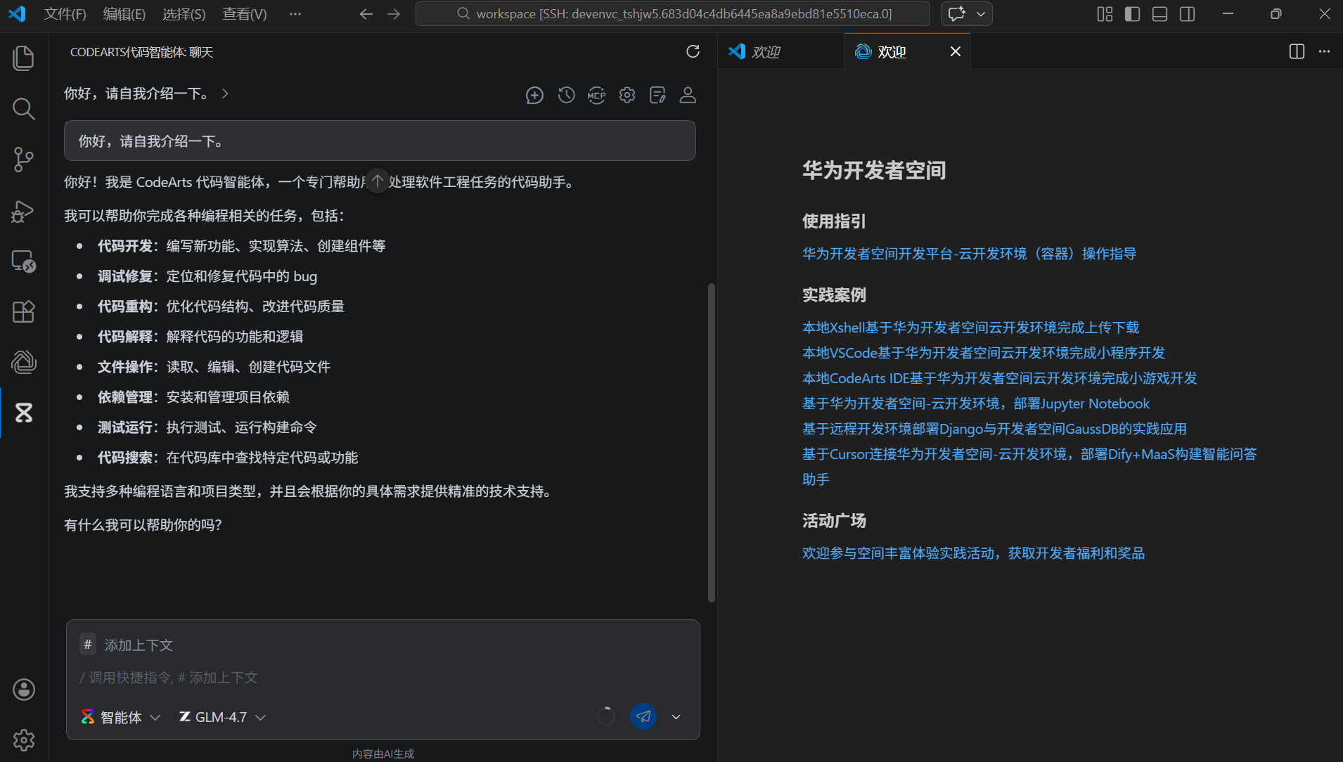The width and height of the screenshot is (1343, 762).
Task: Click the 华为开发者空间 heading
Action: click(874, 170)
